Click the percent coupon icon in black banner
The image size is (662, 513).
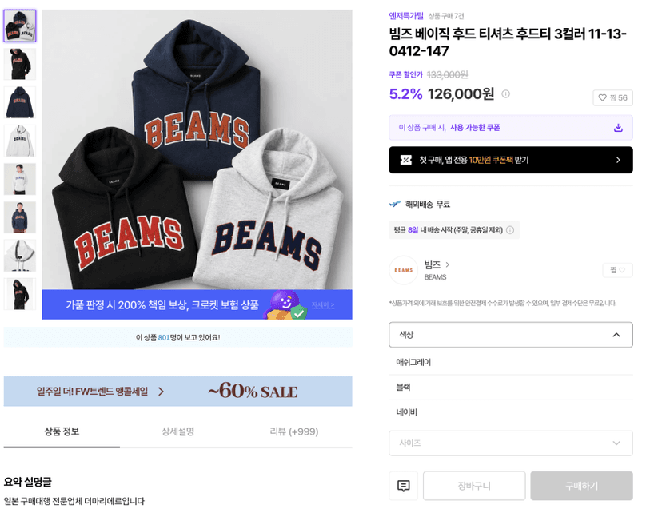click(405, 160)
